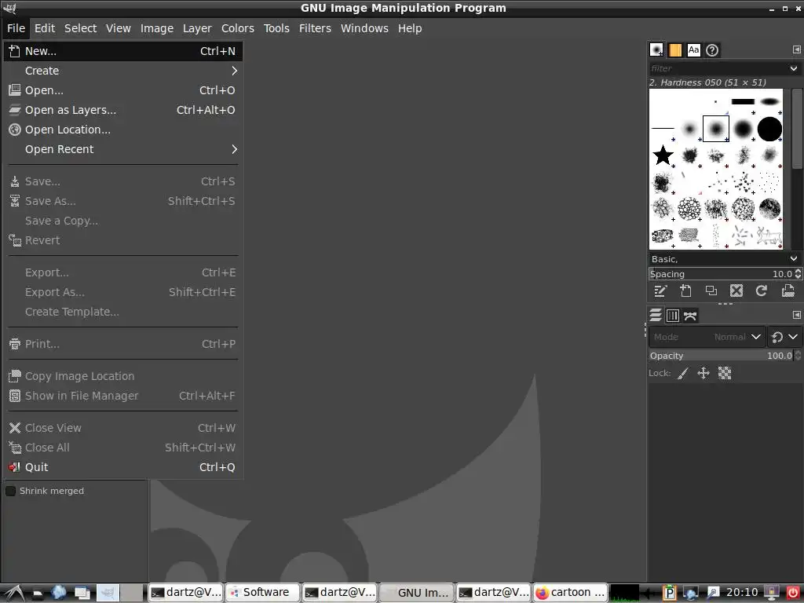Image resolution: width=804 pixels, height=603 pixels.
Task: Open the Tools menu
Action: pyautogui.click(x=276, y=28)
